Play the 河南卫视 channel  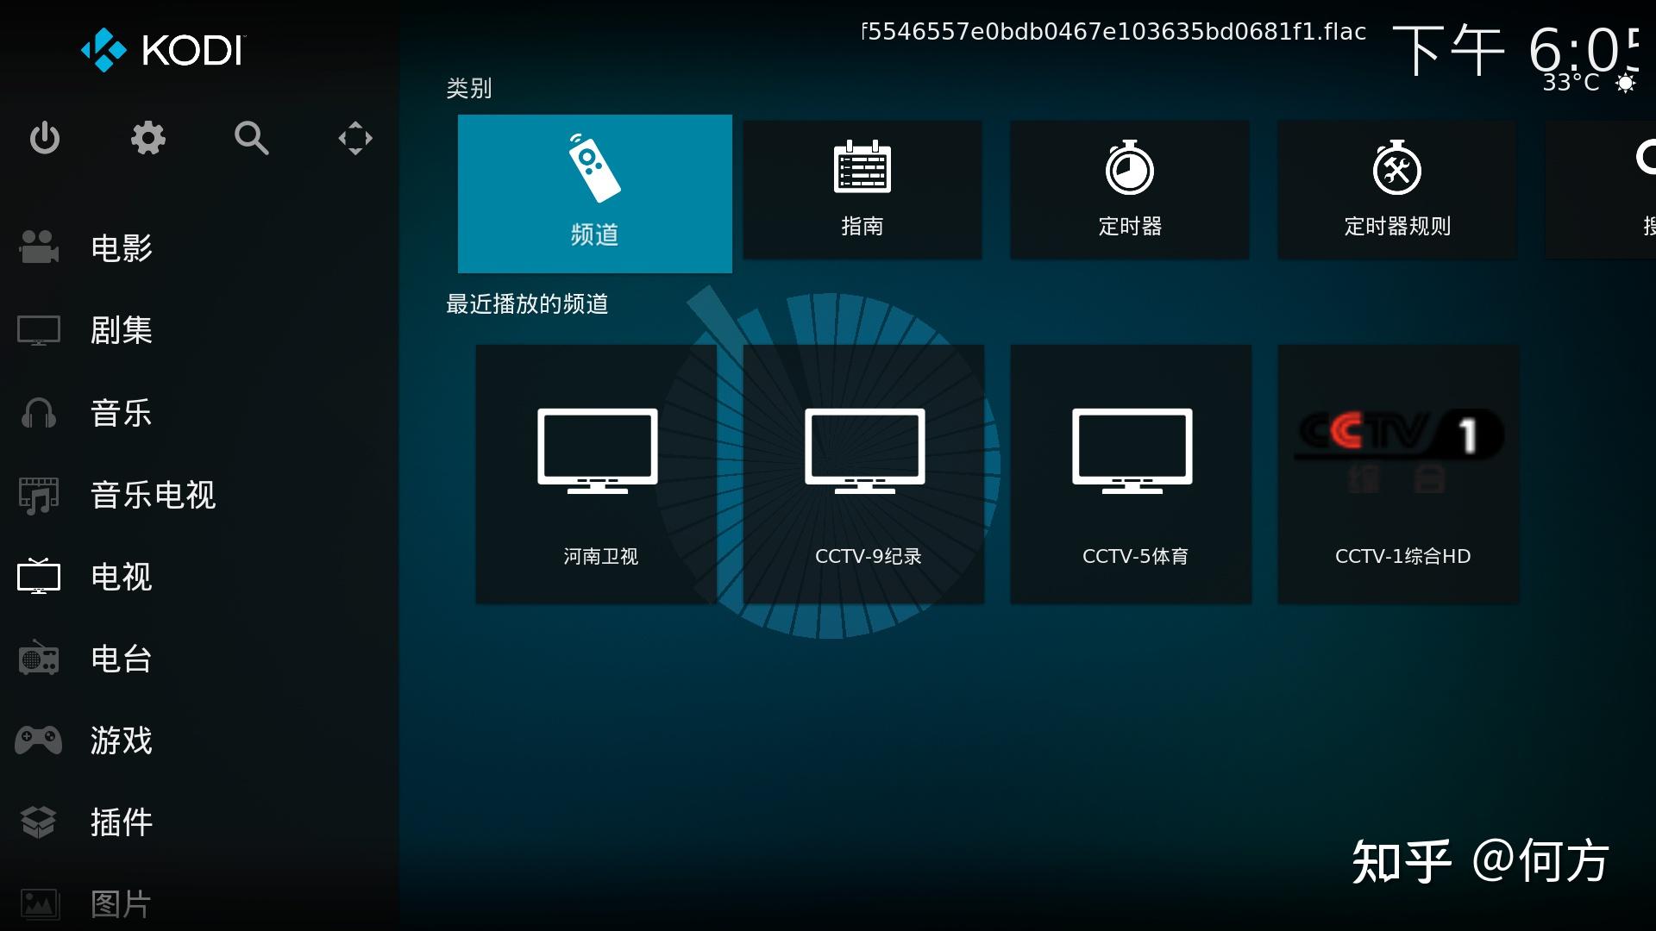click(596, 474)
